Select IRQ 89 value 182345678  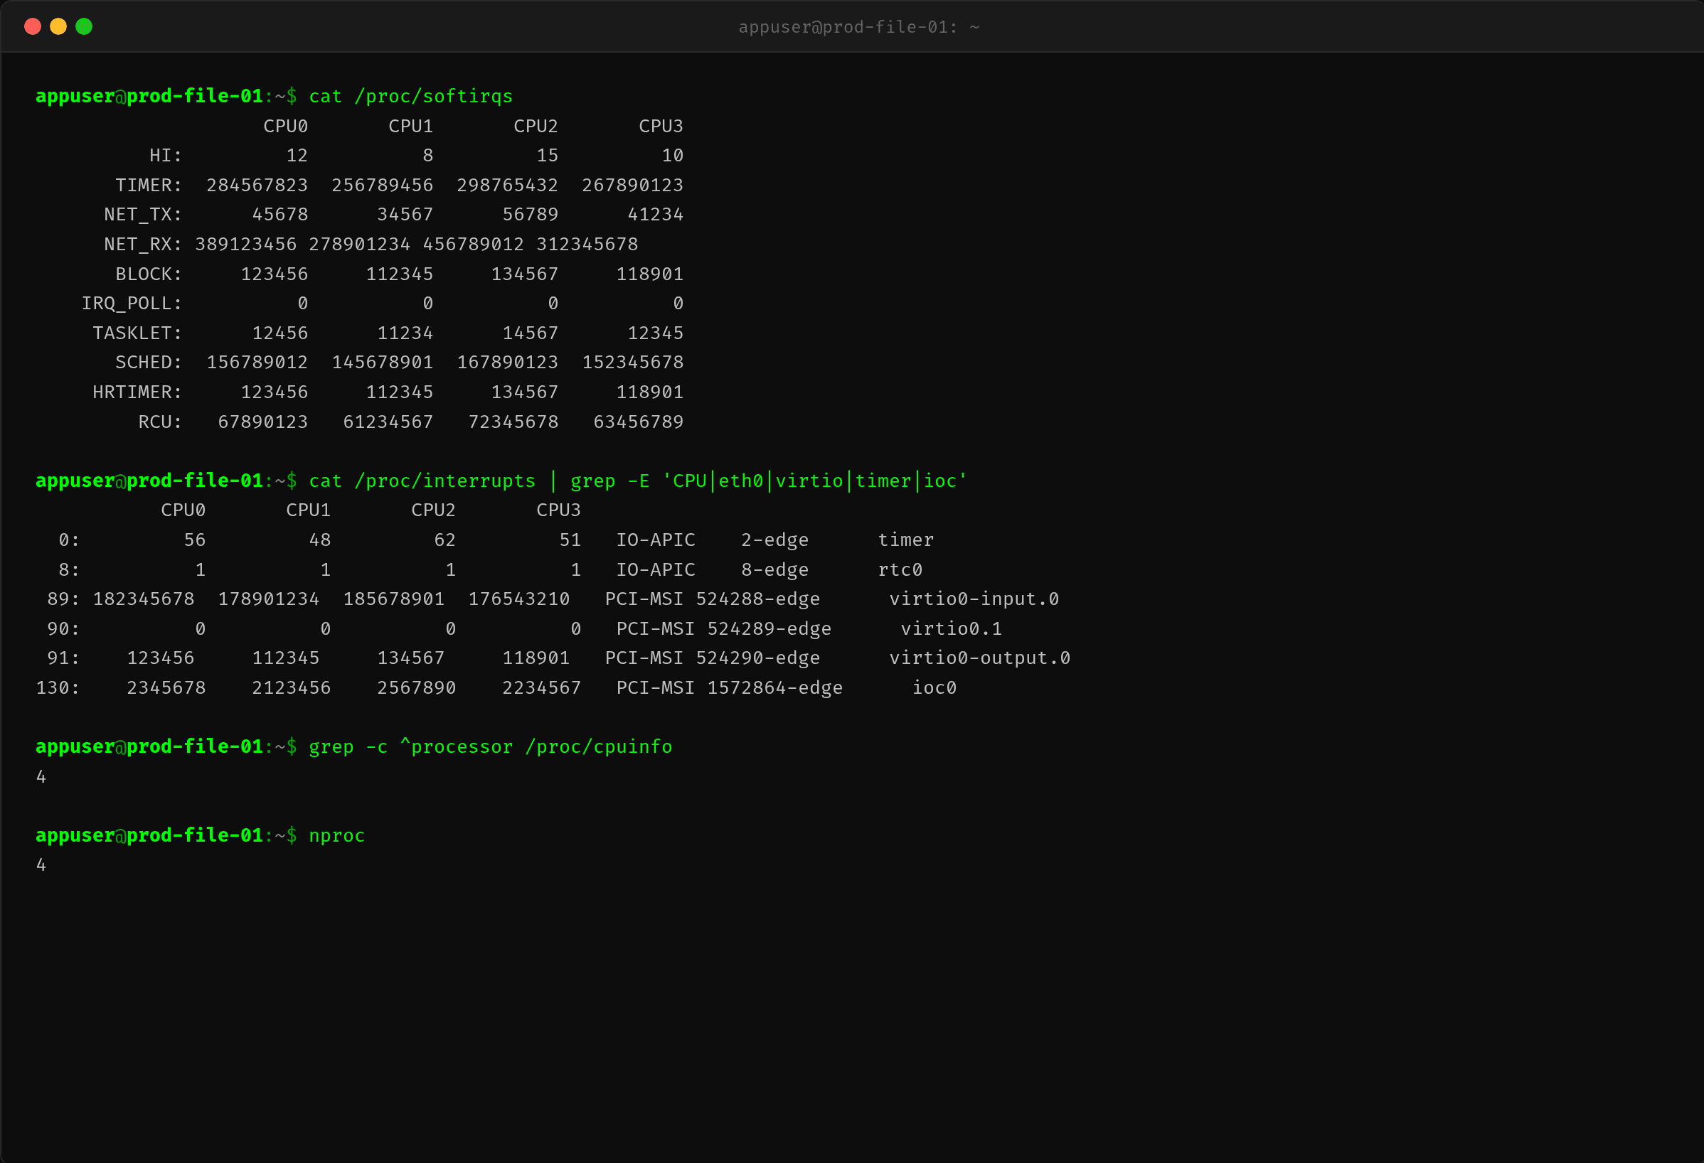coord(143,599)
